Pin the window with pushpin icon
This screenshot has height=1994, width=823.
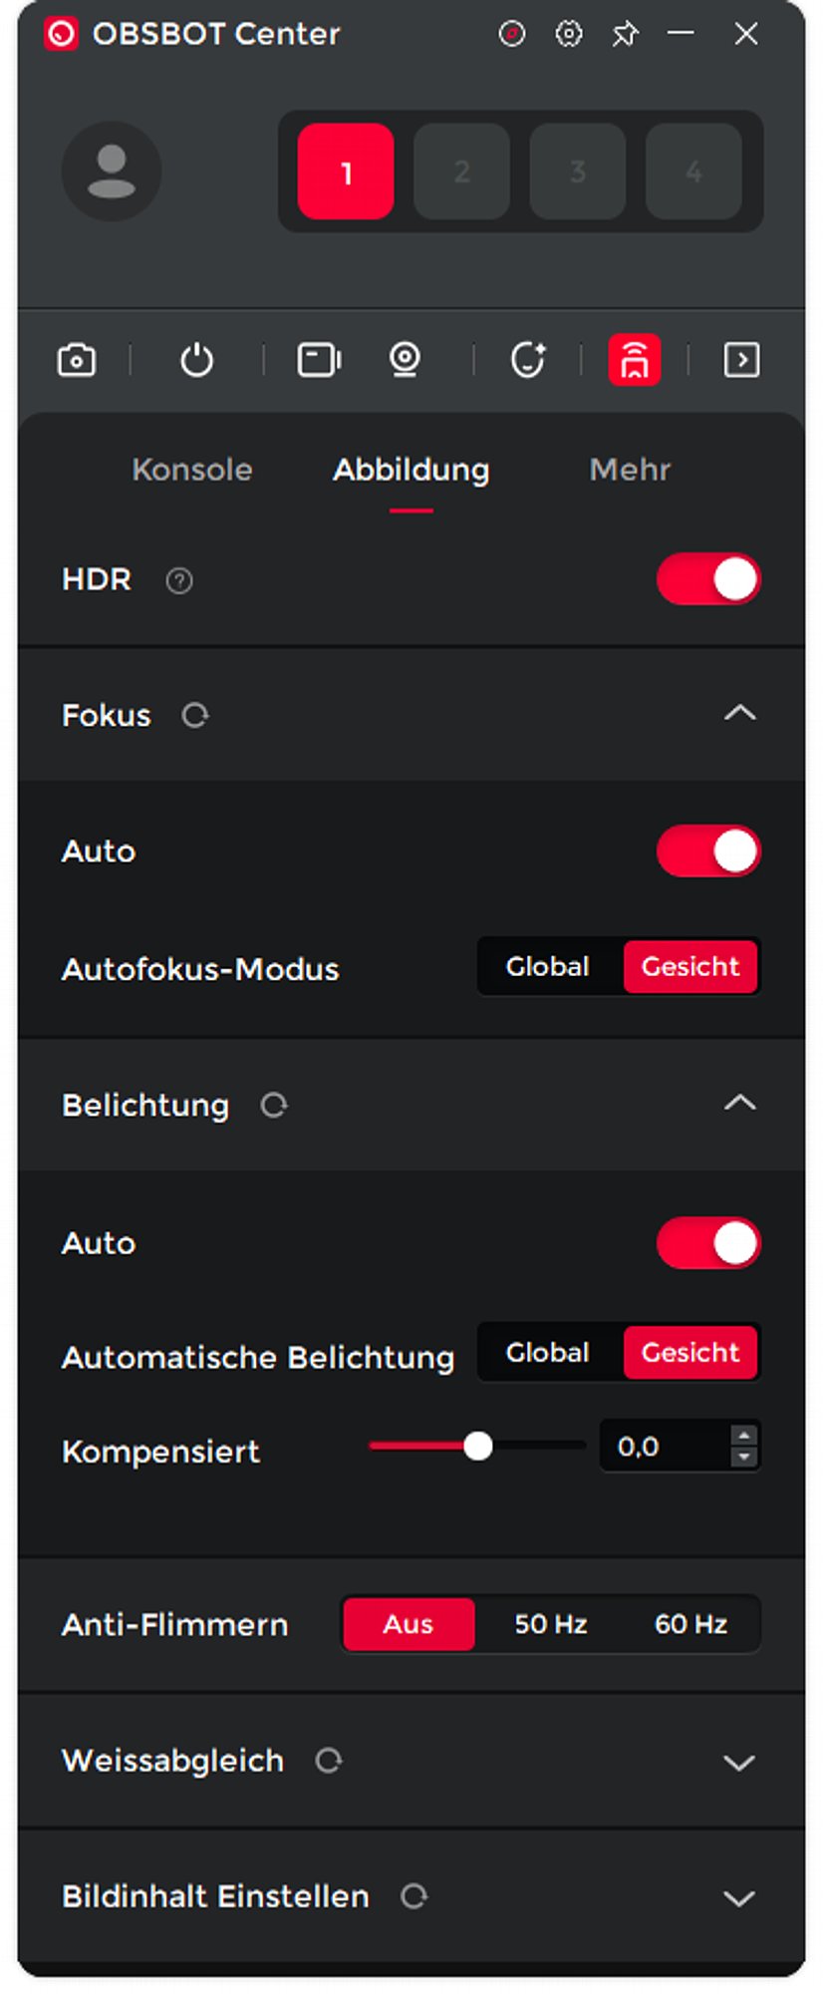pos(625,35)
